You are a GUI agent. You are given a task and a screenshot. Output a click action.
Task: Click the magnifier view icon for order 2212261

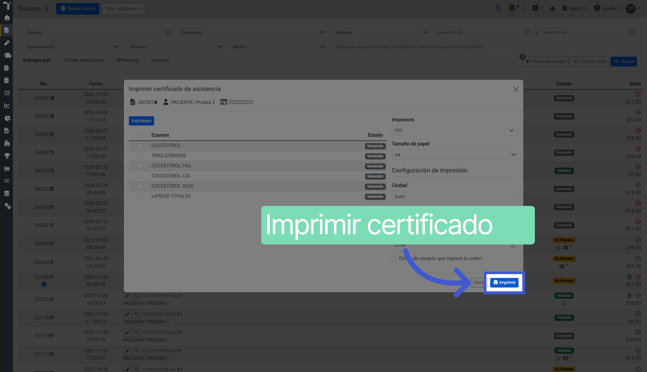coord(137,296)
